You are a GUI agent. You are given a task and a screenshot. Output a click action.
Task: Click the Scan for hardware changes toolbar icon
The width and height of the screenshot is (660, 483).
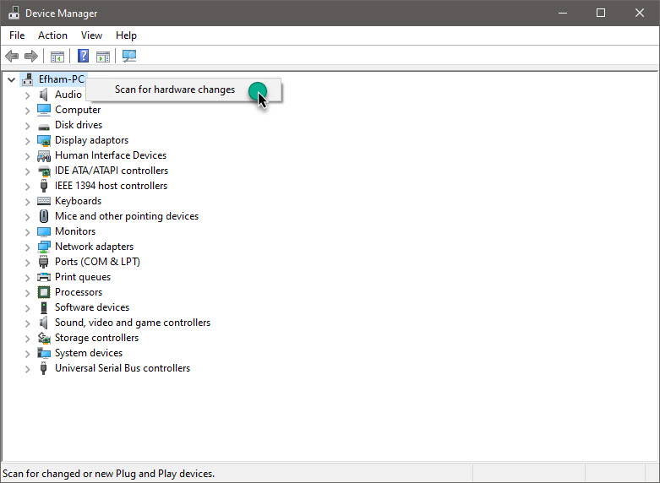[128, 56]
